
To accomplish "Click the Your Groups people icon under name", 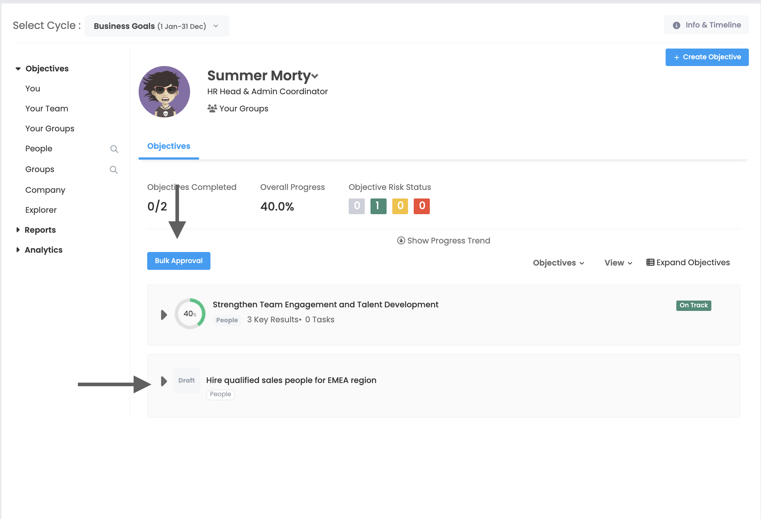I will point(212,109).
